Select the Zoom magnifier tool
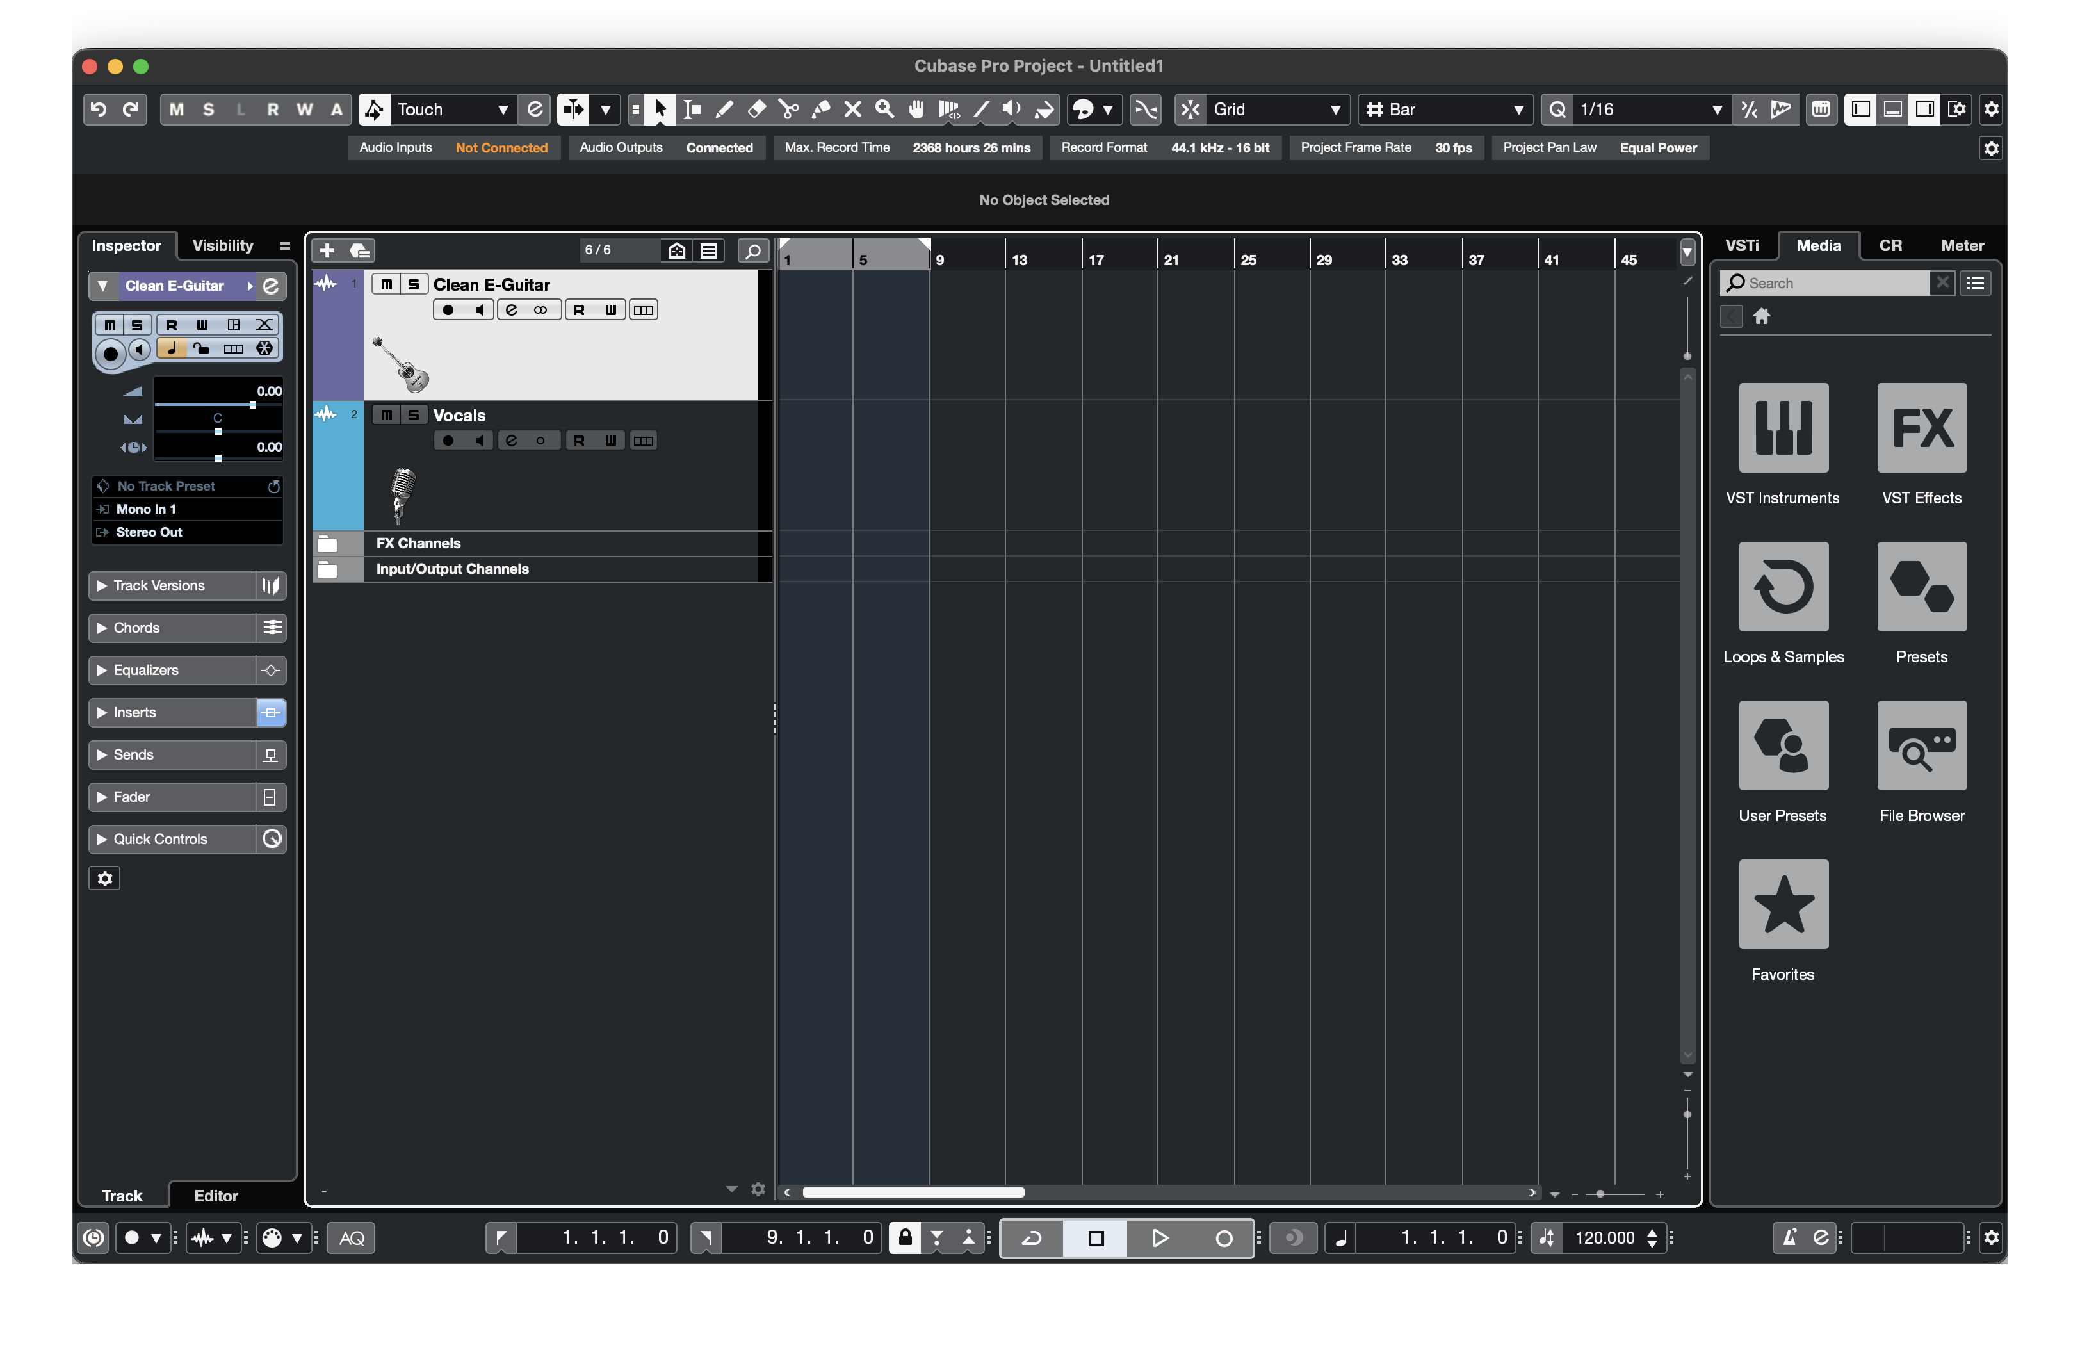 point(884,110)
